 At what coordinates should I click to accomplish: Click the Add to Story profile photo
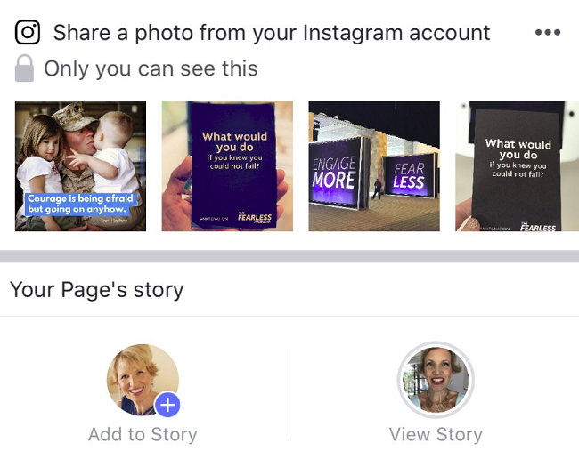pyautogui.click(x=143, y=380)
